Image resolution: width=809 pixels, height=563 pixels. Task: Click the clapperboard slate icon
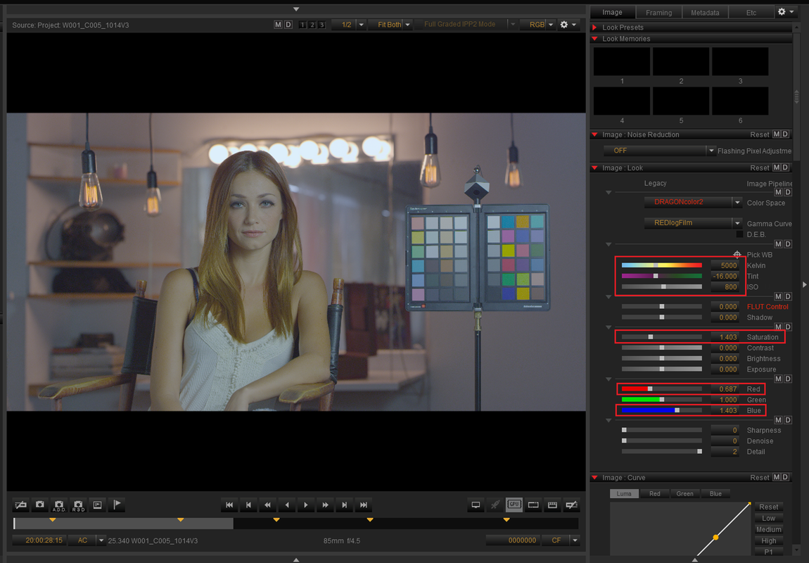[552, 505]
